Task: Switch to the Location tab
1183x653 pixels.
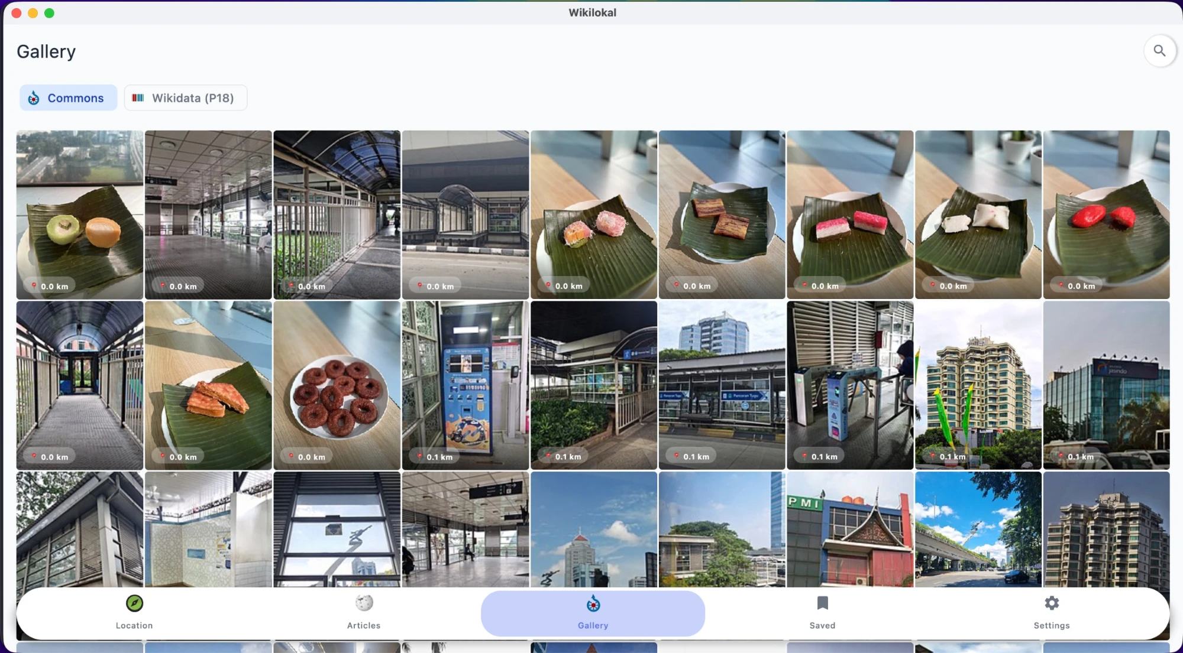Action: tap(134, 613)
